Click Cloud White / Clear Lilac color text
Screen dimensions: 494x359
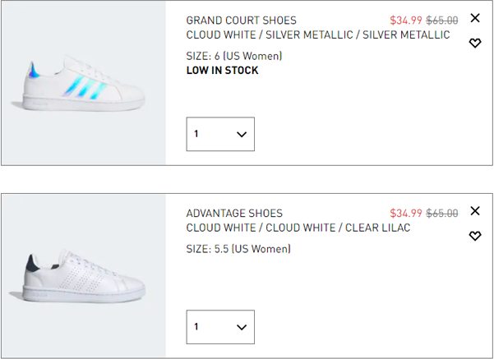click(298, 228)
